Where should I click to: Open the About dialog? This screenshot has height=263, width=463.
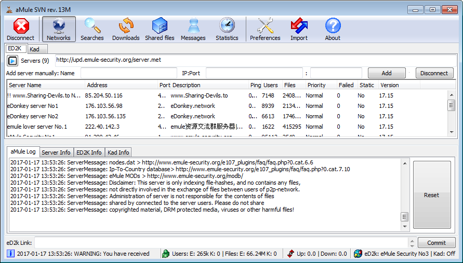(333, 29)
